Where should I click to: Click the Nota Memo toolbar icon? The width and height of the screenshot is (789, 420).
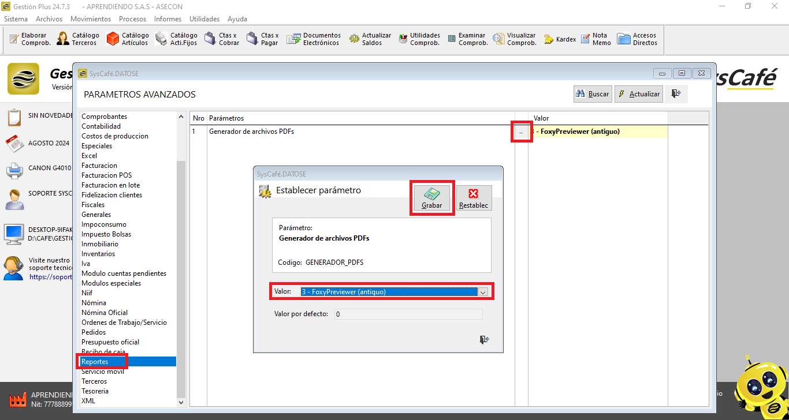click(x=596, y=39)
